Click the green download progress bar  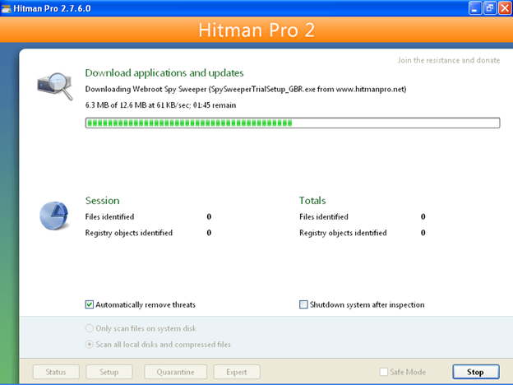click(292, 123)
